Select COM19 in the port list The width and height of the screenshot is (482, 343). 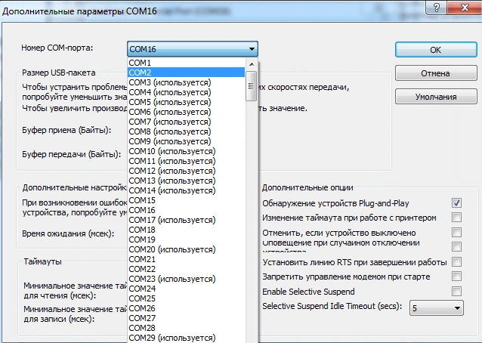[187, 239]
